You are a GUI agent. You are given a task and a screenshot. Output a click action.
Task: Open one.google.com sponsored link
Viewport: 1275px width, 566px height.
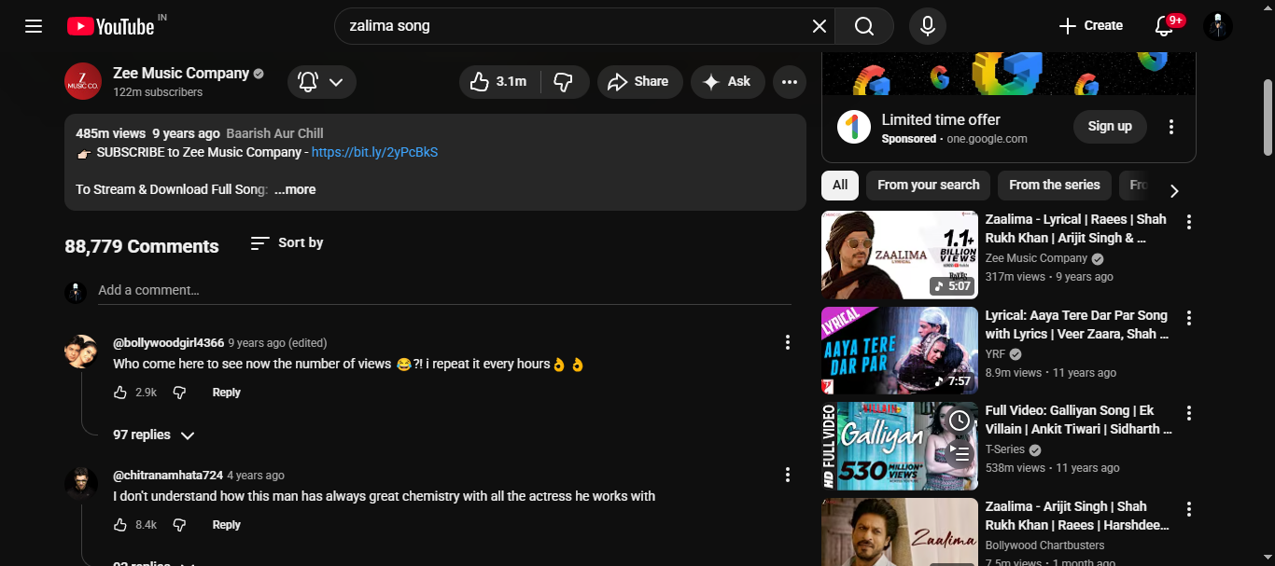[987, 139]
